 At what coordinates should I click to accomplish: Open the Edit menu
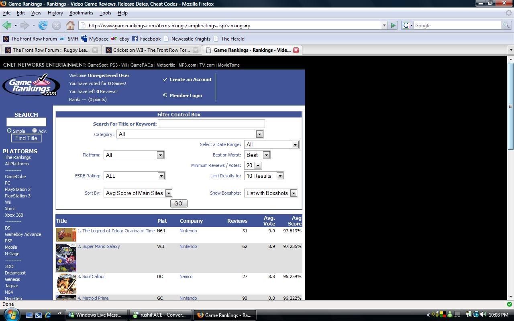point(21,12)
